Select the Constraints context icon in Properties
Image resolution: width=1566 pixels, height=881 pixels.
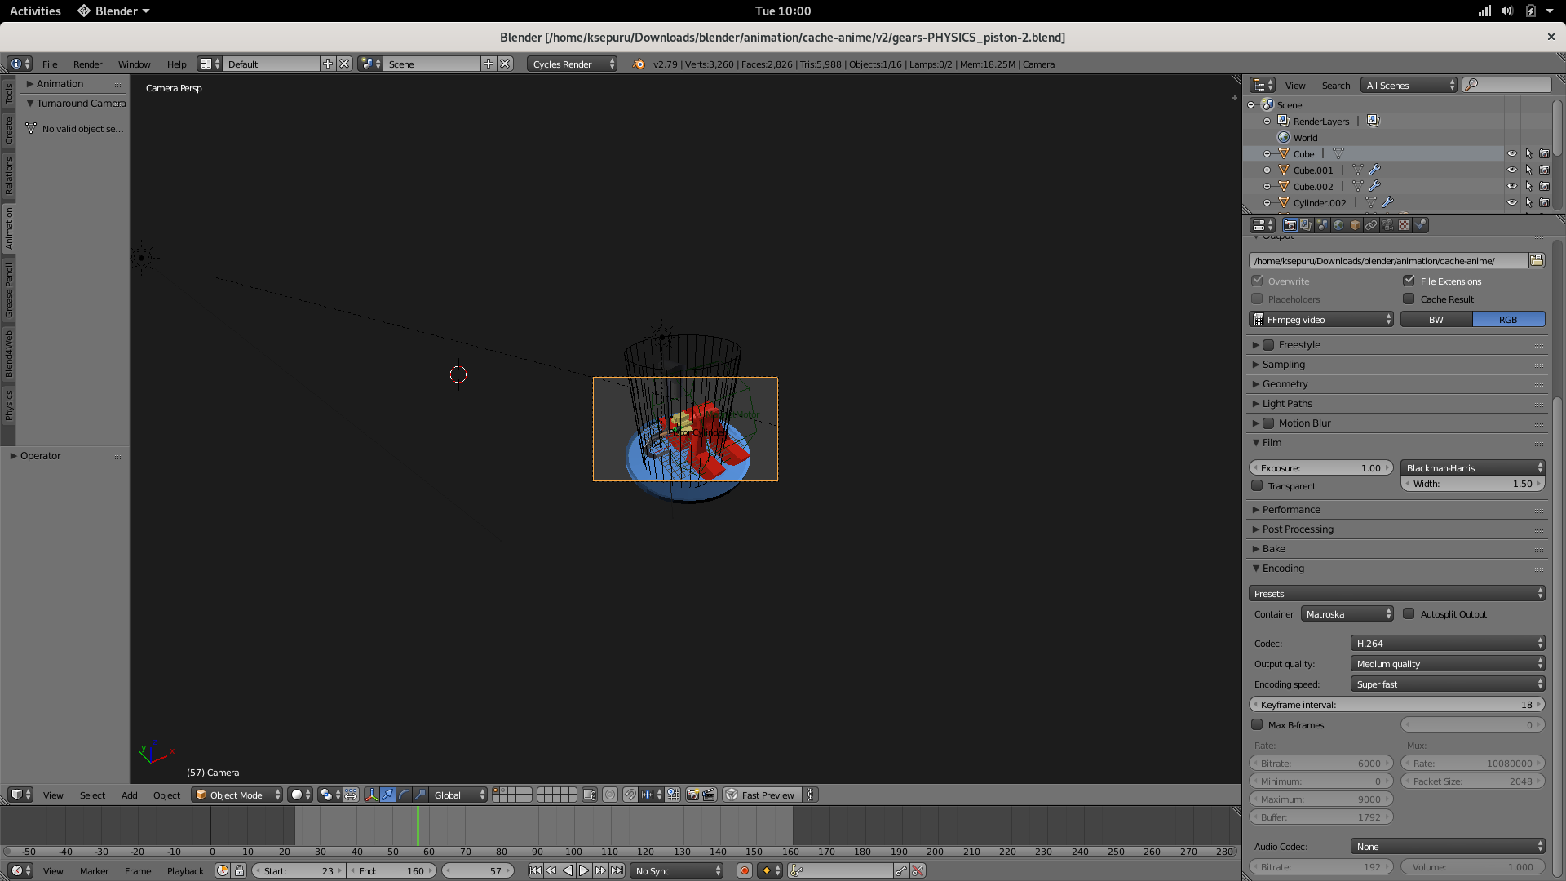(1373, 225)
